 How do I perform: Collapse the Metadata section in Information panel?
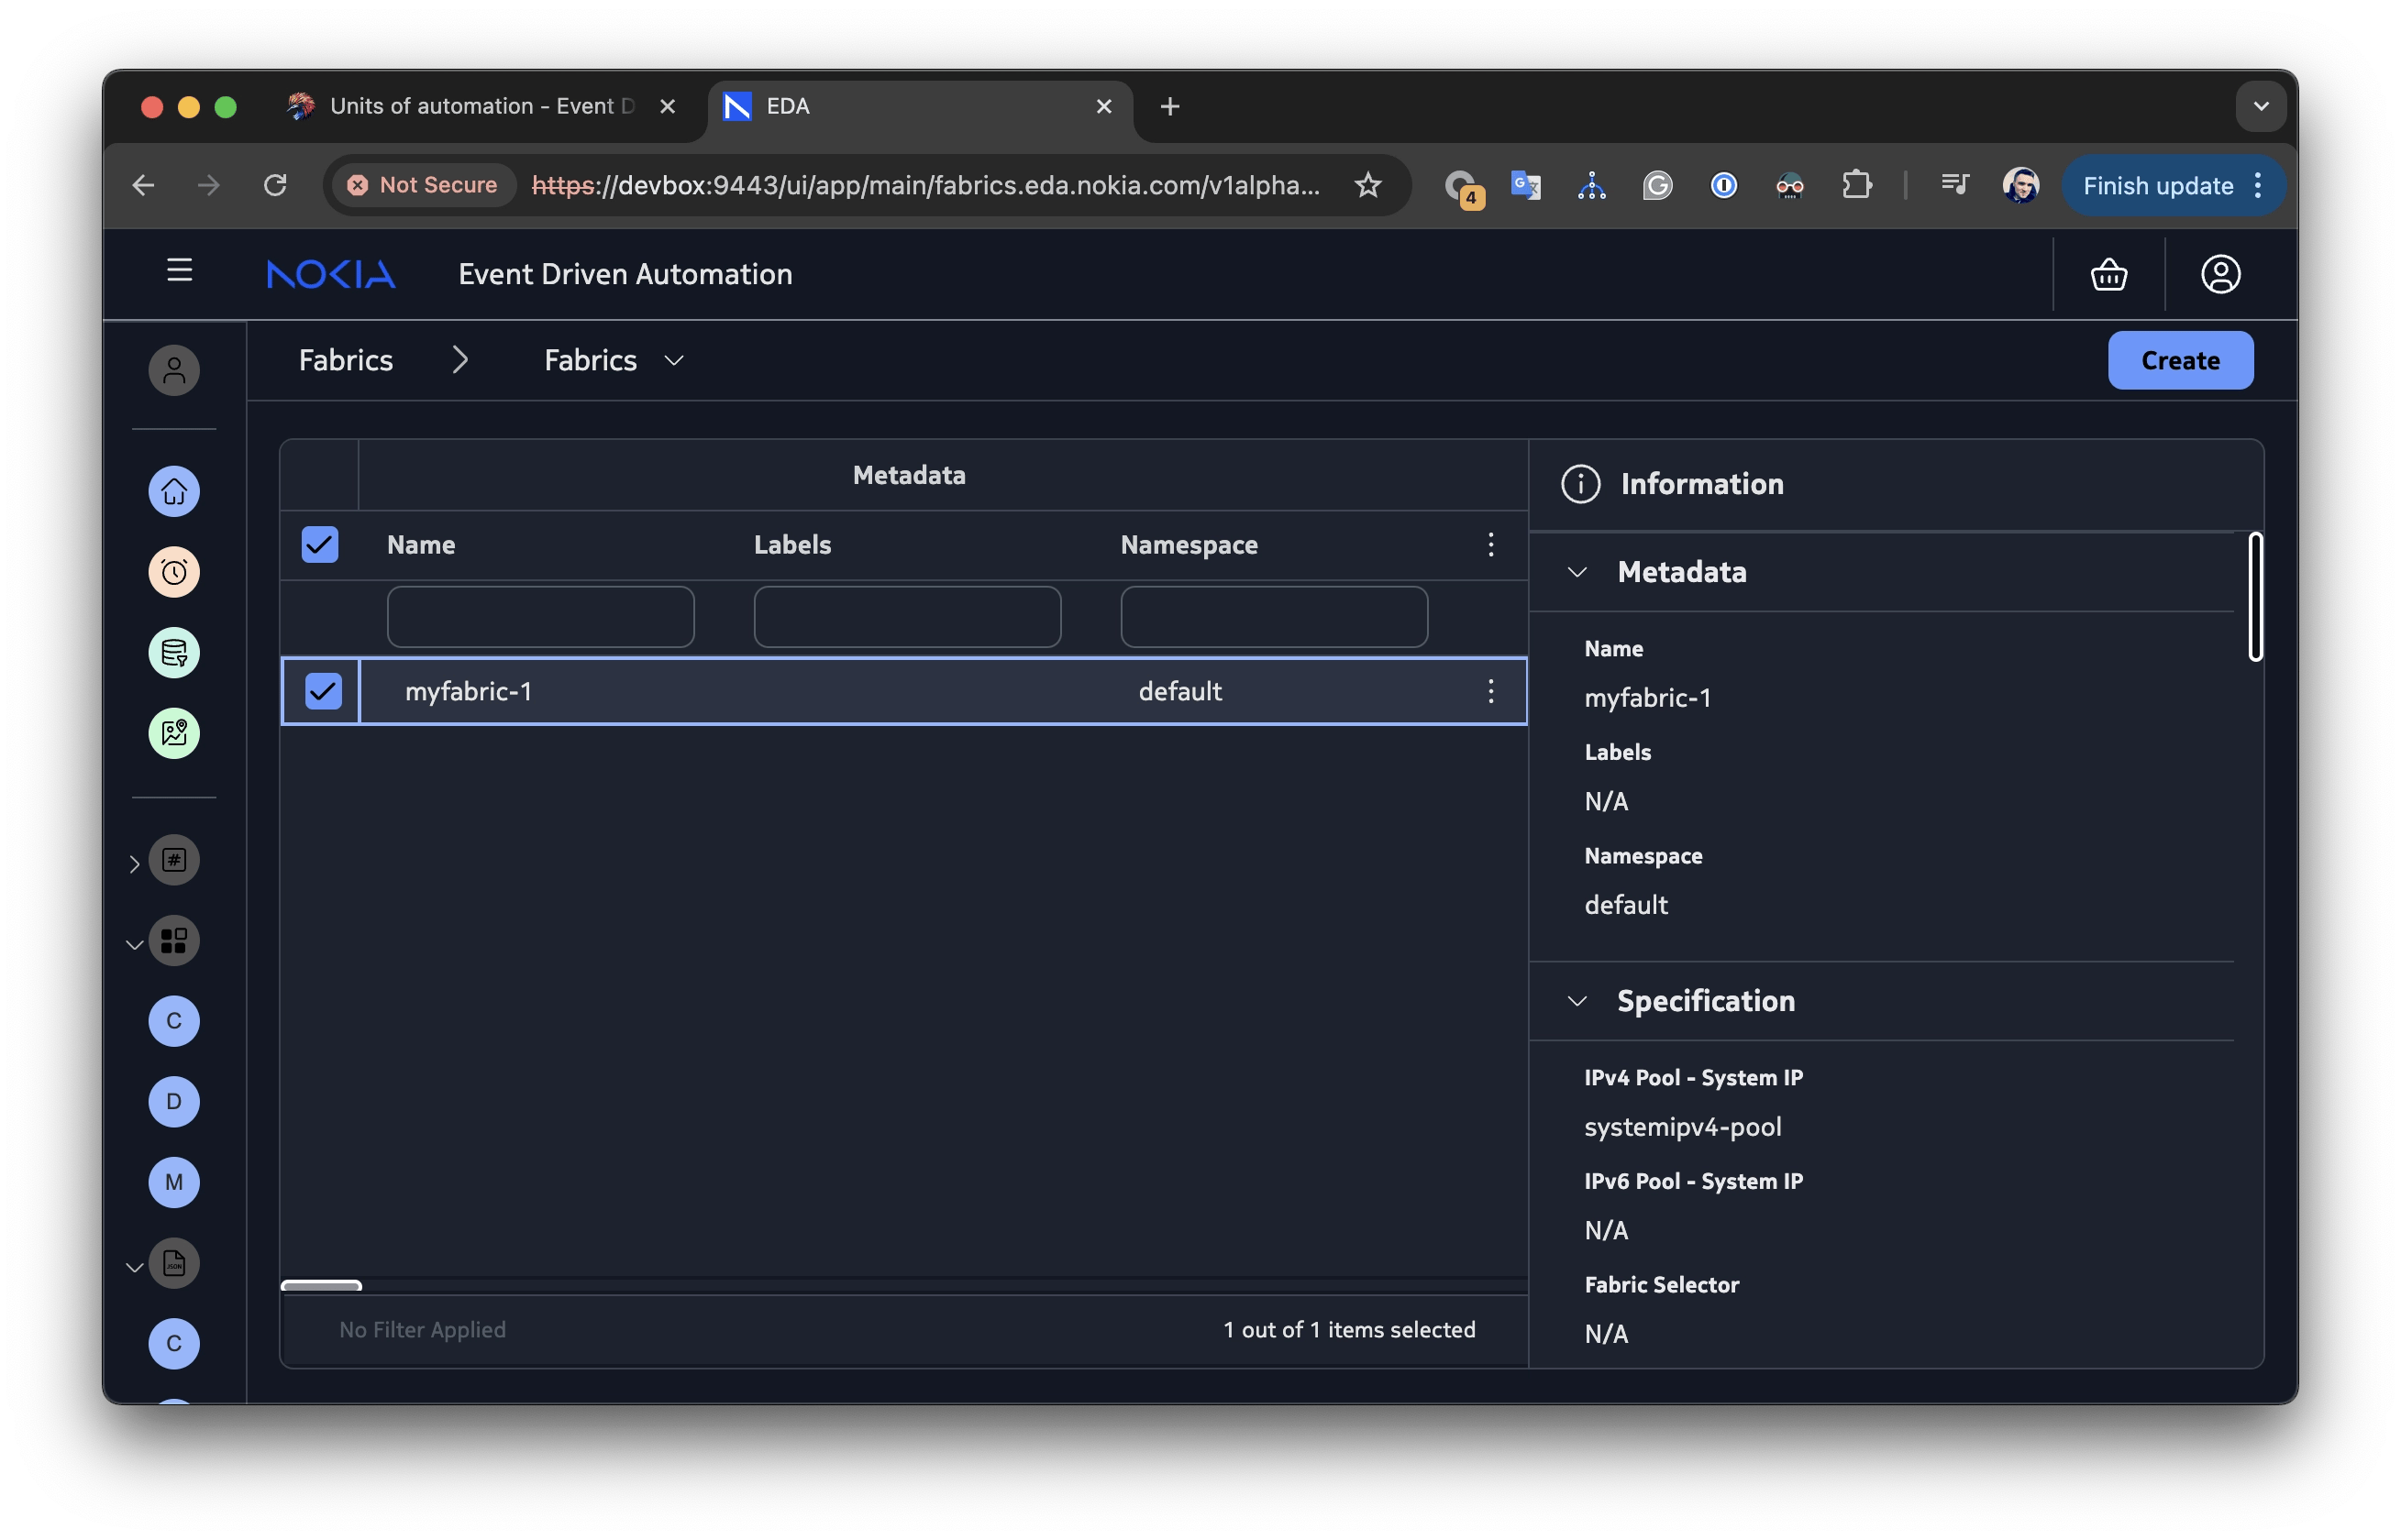pos(1577,572)
